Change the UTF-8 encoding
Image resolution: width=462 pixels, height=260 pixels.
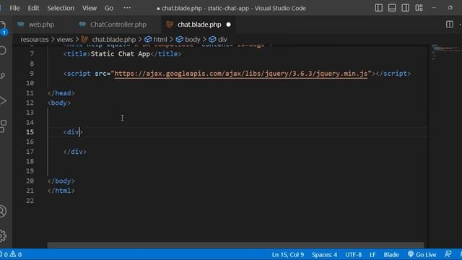pos(353,254)
